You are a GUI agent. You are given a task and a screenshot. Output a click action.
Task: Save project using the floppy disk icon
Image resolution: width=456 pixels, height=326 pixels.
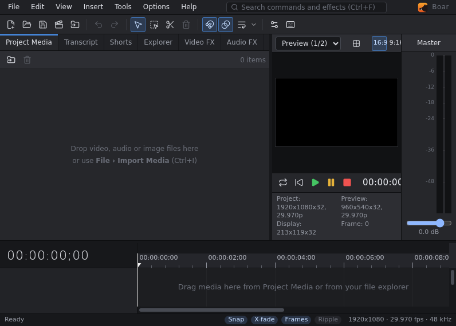(x=43, y=25)
